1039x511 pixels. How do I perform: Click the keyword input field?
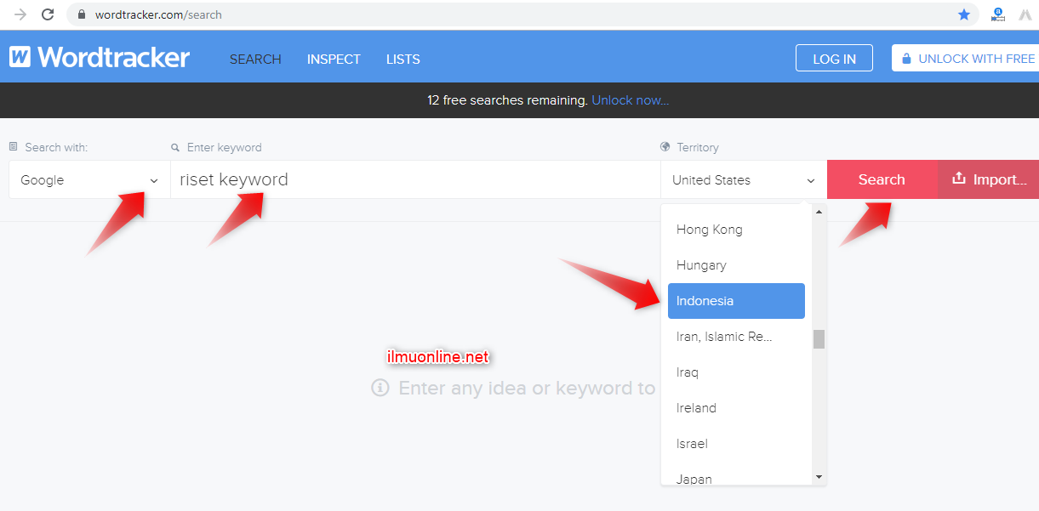(415, 180)
